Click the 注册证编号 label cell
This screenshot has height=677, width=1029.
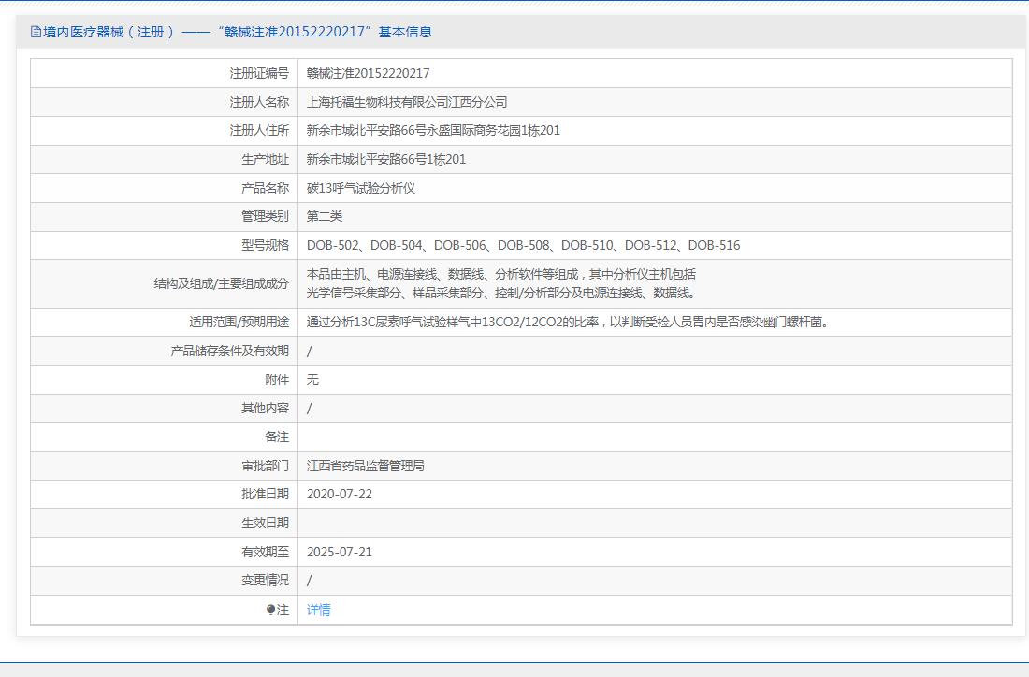[164, 73]
